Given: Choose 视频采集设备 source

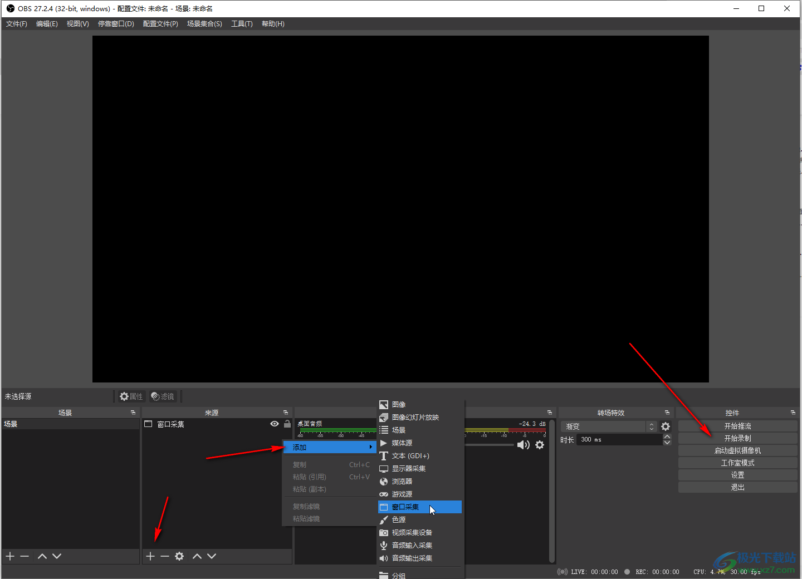Looking at the screenshot, I should [420, 533].
